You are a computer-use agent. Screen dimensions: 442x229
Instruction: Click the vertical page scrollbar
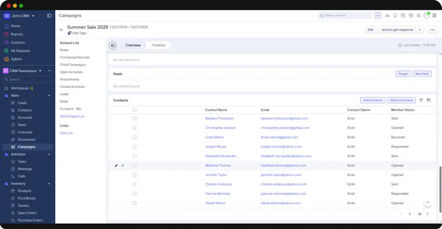click(440, 189)
